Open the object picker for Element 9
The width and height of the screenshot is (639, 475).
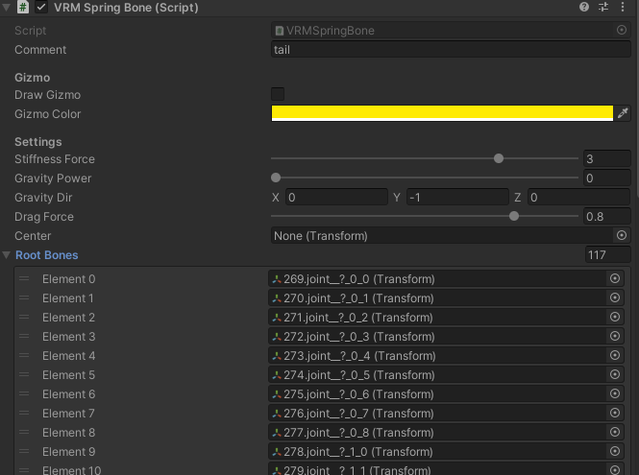point(615,451)
